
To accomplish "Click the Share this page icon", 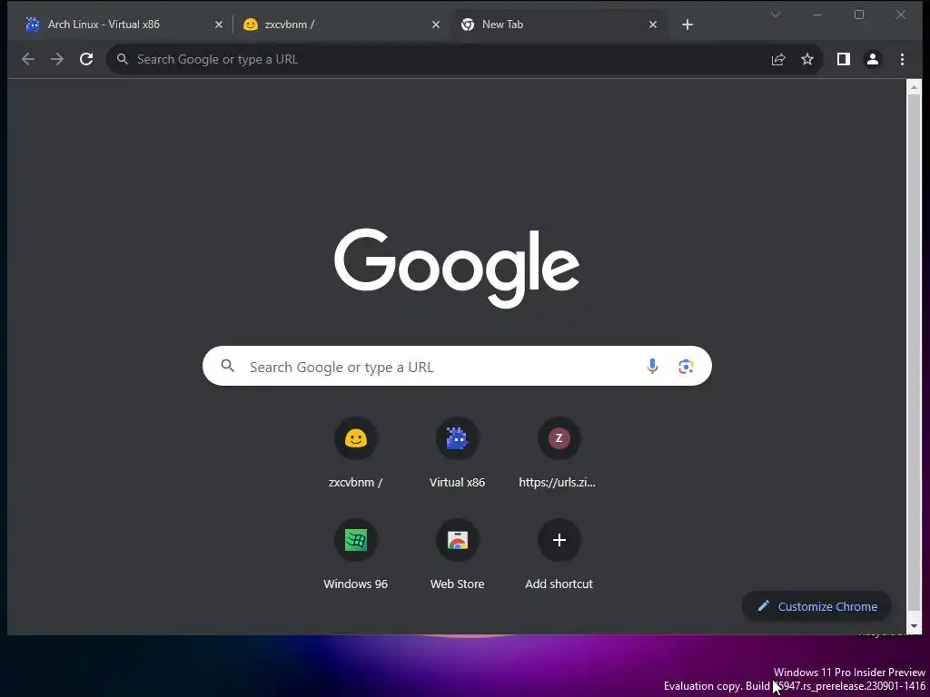I will tap(778, 59).
